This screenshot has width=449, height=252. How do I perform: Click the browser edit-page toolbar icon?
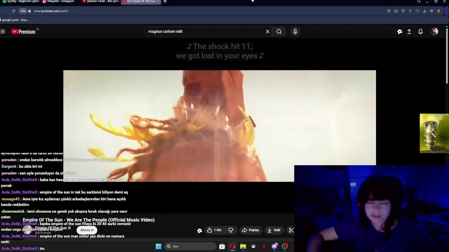click(x=389, y=11)
